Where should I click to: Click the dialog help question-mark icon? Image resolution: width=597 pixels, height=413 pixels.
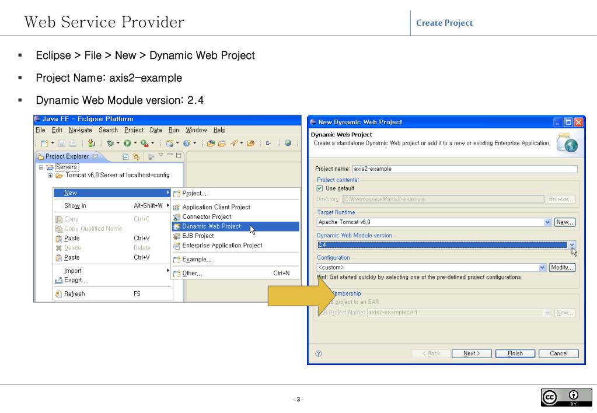point(319,353)
